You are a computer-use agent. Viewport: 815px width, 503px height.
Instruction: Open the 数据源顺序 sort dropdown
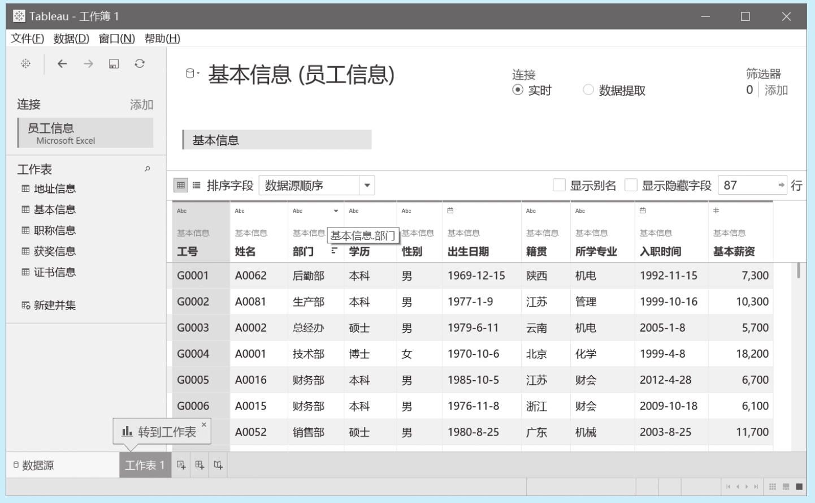(x=367, y=185)
